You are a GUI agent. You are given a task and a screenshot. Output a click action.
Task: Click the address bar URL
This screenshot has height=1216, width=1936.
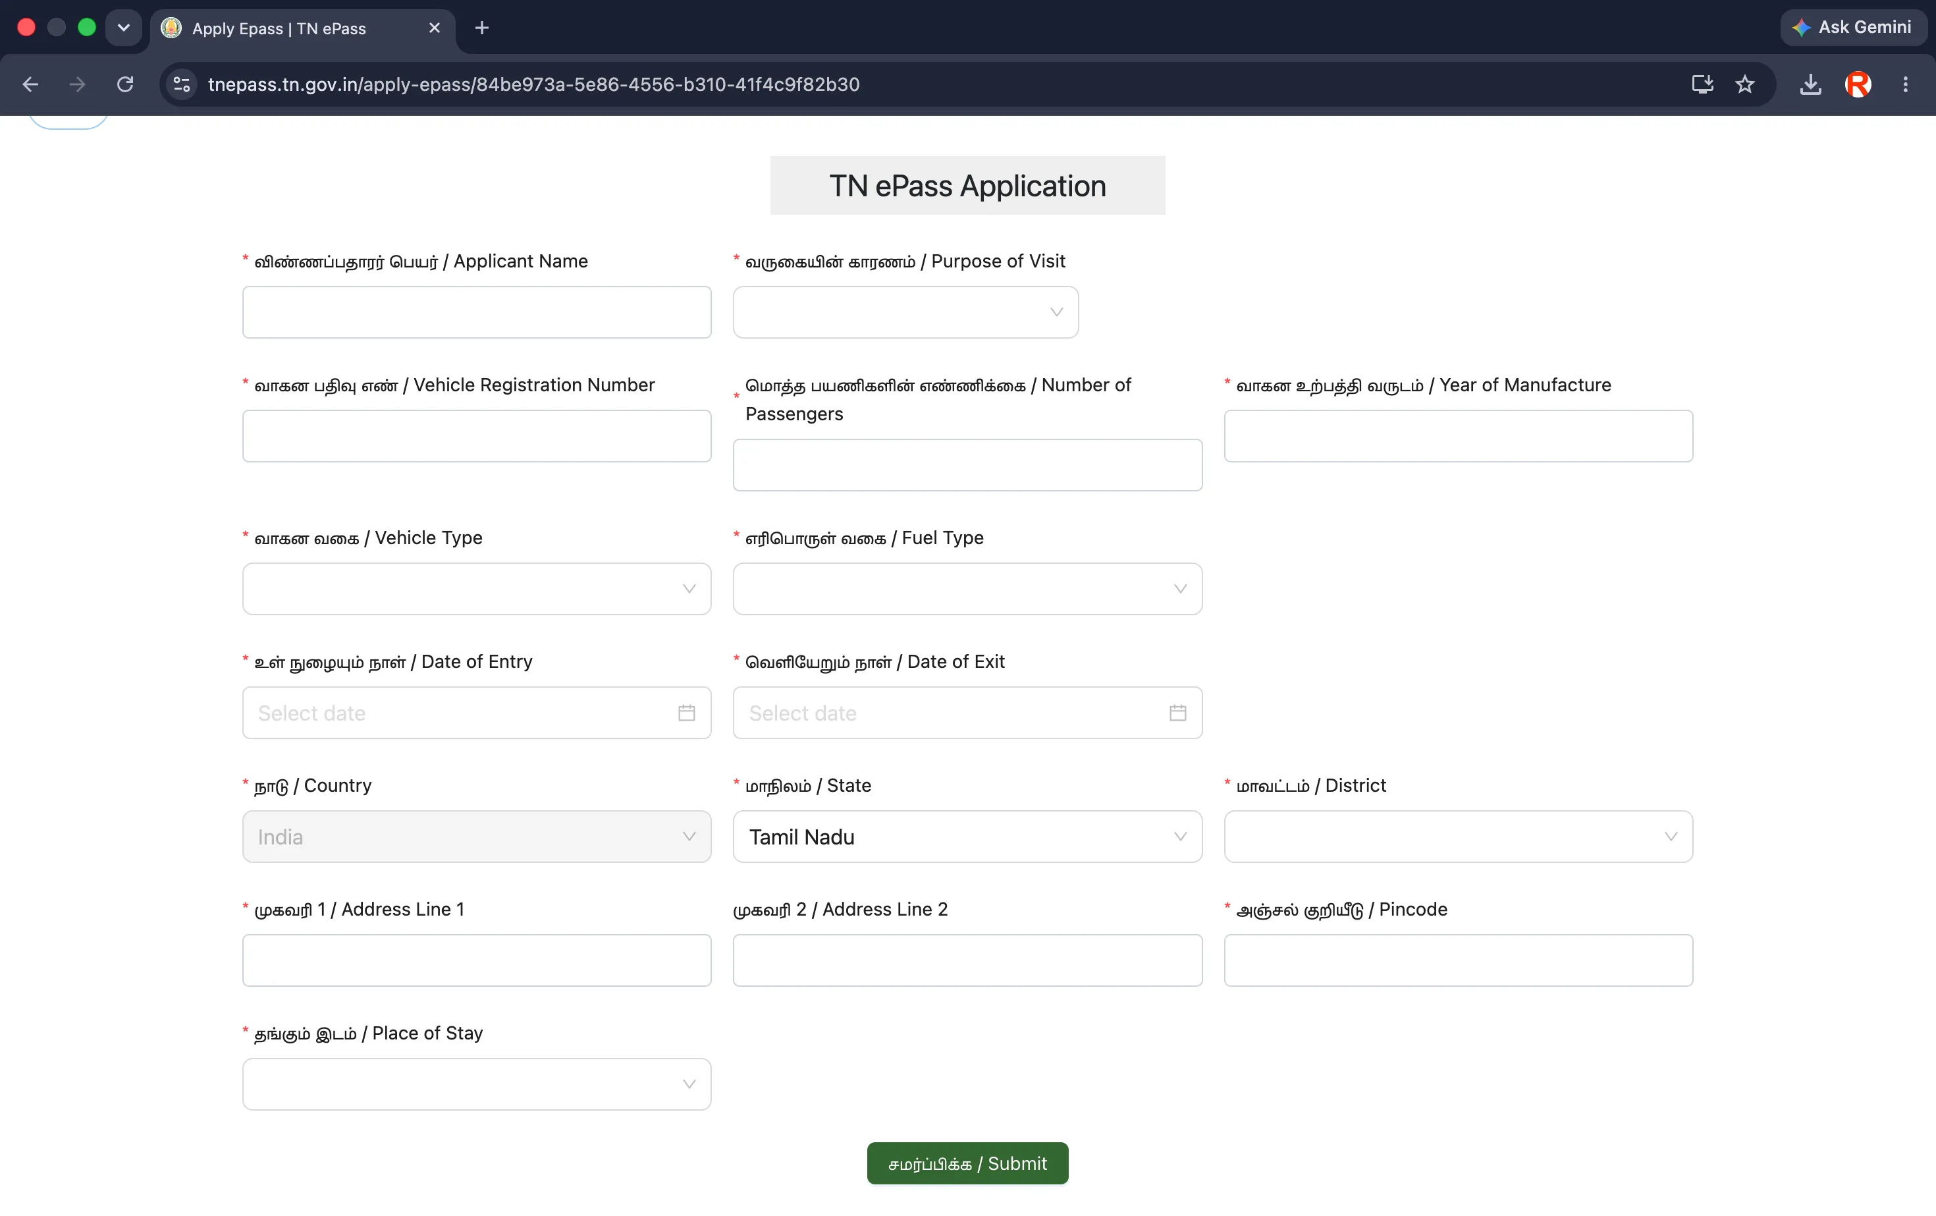[x=534, y=84]
